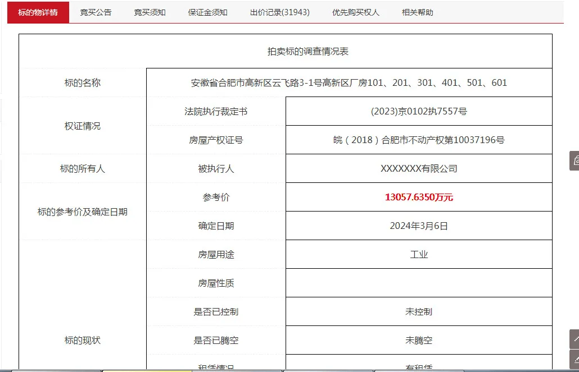
Task: Click the 标的所有人 row label
Action: tap(82, 169)
